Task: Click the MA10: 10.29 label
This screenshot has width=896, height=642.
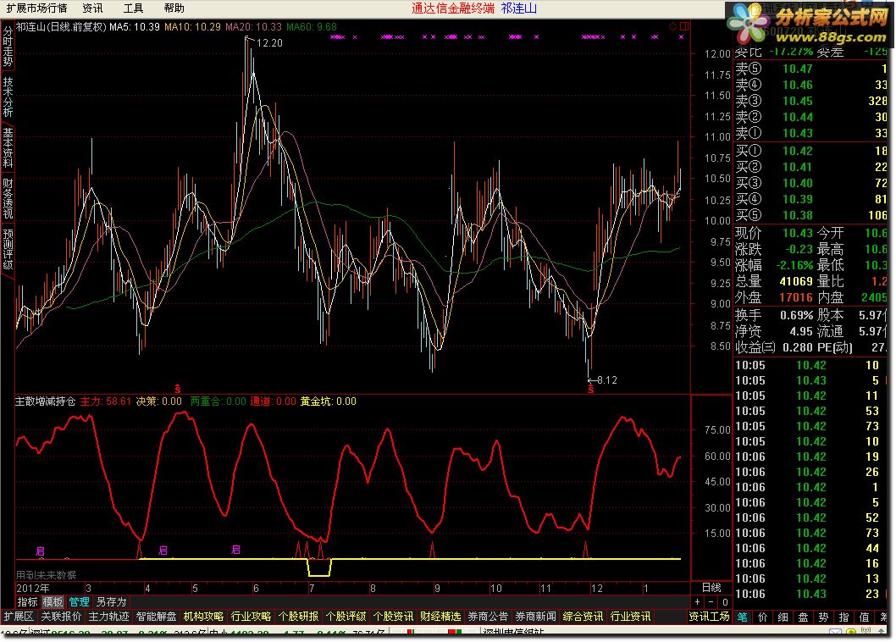Action: 192,27
